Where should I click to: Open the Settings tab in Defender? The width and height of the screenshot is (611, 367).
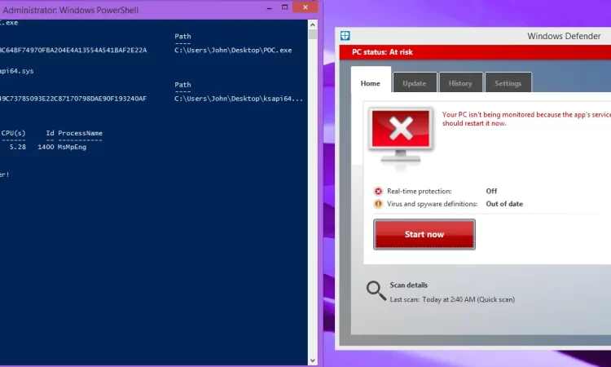click(508, 83)
